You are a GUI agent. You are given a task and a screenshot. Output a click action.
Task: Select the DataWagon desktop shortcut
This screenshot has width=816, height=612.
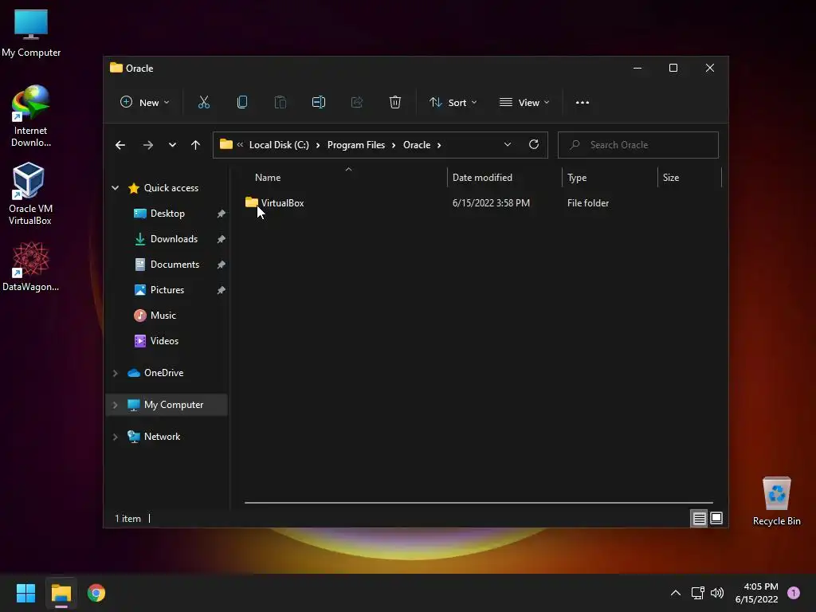30,267
